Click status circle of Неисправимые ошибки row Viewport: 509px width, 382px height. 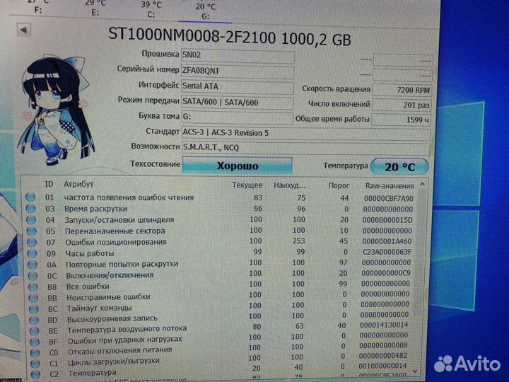(x=33, y=298)
